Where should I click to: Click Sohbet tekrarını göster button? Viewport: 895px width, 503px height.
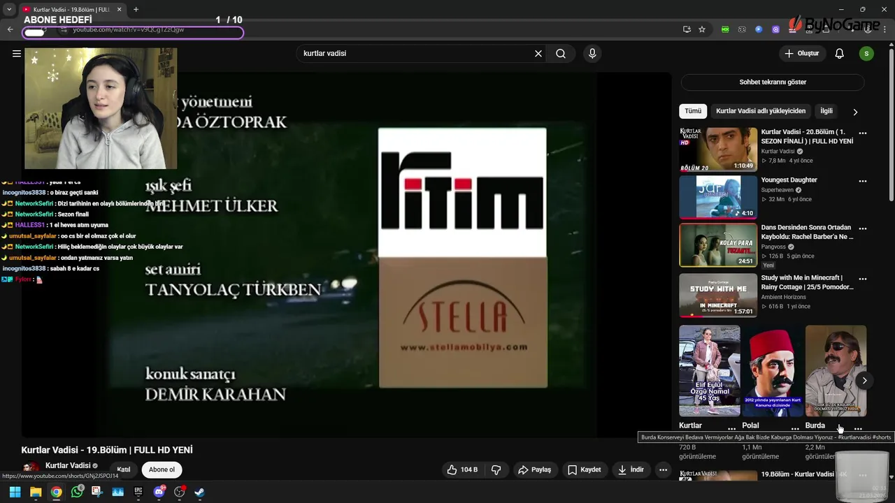[773, 82]
